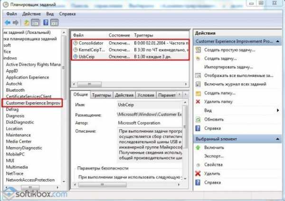The image size is (285, 201).
Task: Select Customer Experience Improvement folder in tree
Action: (x=33, y=103)
